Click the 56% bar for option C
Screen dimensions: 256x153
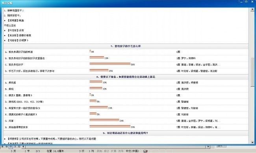pos(110,64)
